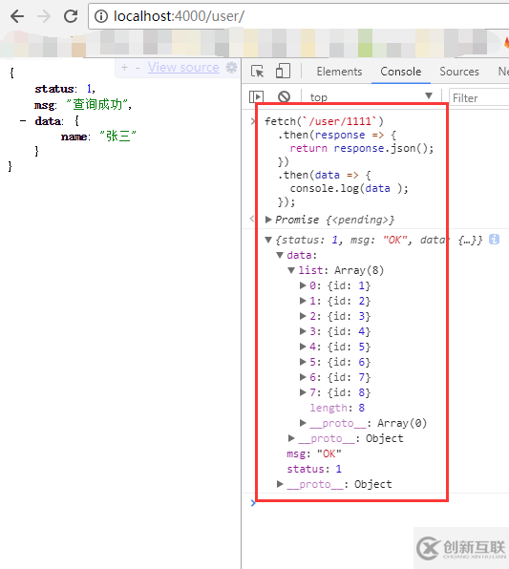This screenshot has height=569, width=509.
Task: Switch to the Elements tab
Action: (x=339, y=72)
